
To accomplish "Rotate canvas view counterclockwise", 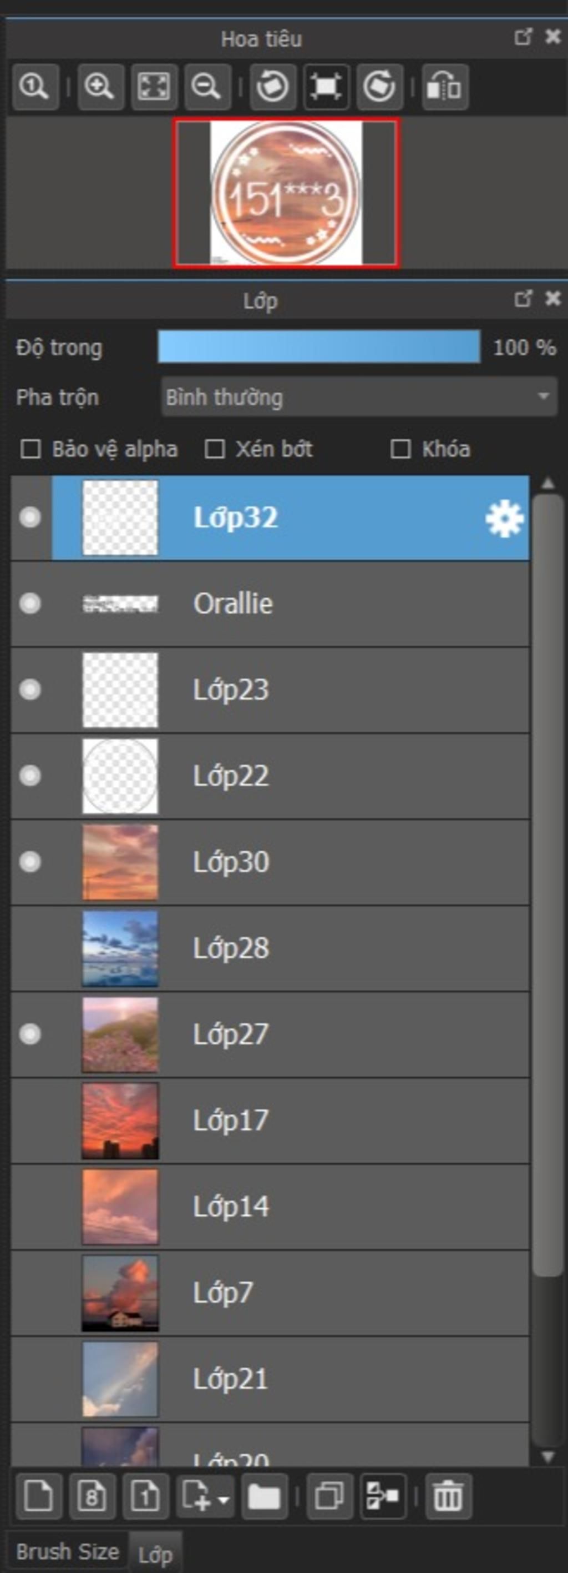I will 273,87.
